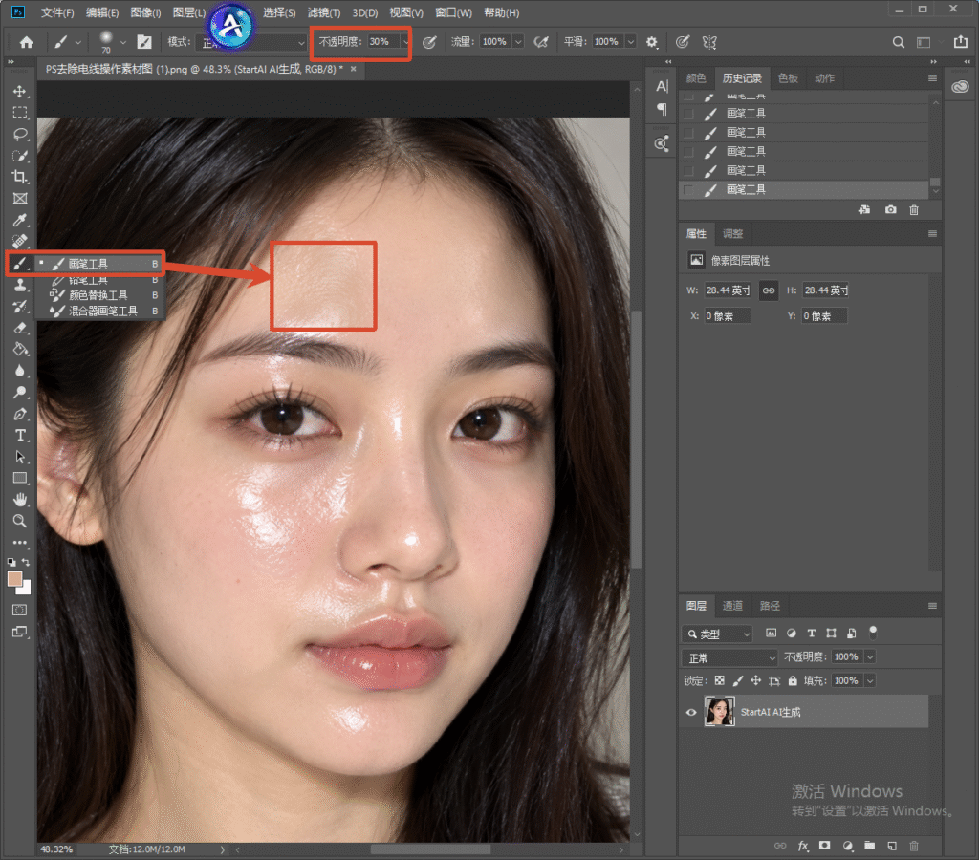Choose 颜色替换工具 from the flyout
The width and height of the screenshot is (979, 860).
[98, 295]
